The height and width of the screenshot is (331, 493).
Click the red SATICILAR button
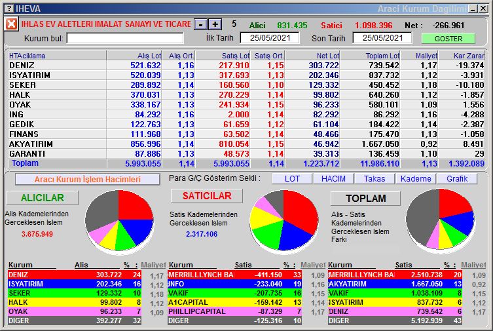(x=207, y=196)
